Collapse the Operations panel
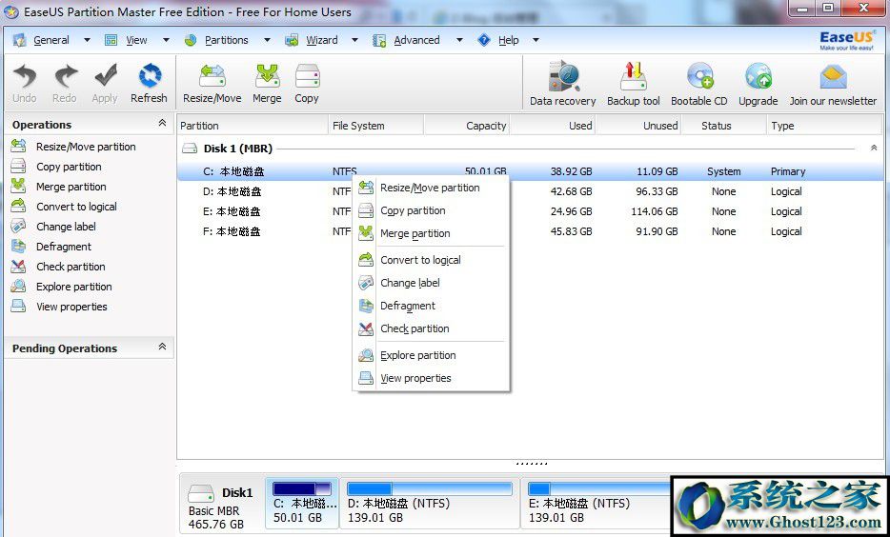 pyautogui.click(x=162, y=123)
